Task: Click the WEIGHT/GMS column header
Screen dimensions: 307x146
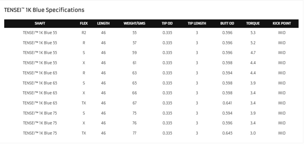Action: click(x=134, y=23)
